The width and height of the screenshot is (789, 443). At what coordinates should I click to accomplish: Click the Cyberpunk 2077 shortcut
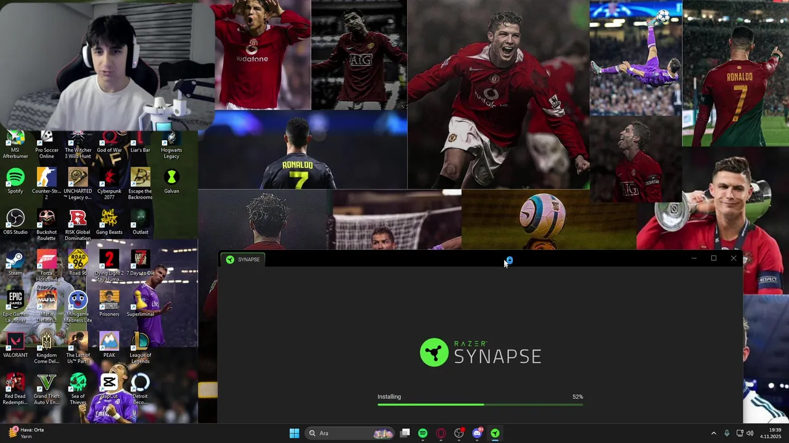(x=109, y=184)
